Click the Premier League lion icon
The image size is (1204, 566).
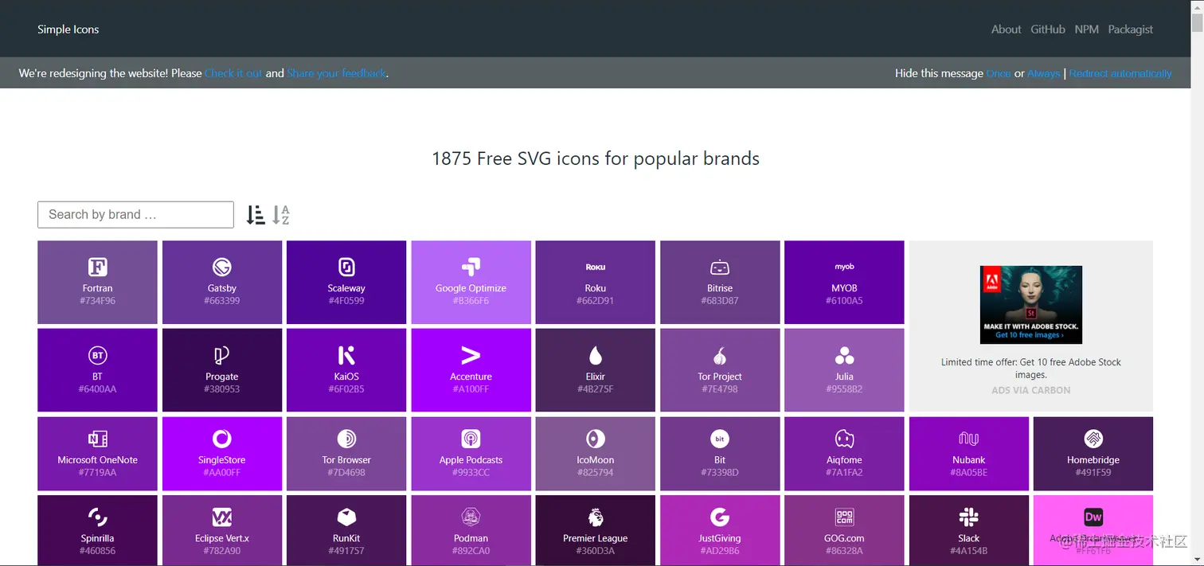[596, 517]
